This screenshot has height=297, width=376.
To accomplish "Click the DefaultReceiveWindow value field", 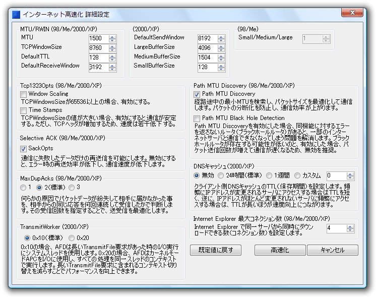I will pyautogui.click(x=99, y=68).
